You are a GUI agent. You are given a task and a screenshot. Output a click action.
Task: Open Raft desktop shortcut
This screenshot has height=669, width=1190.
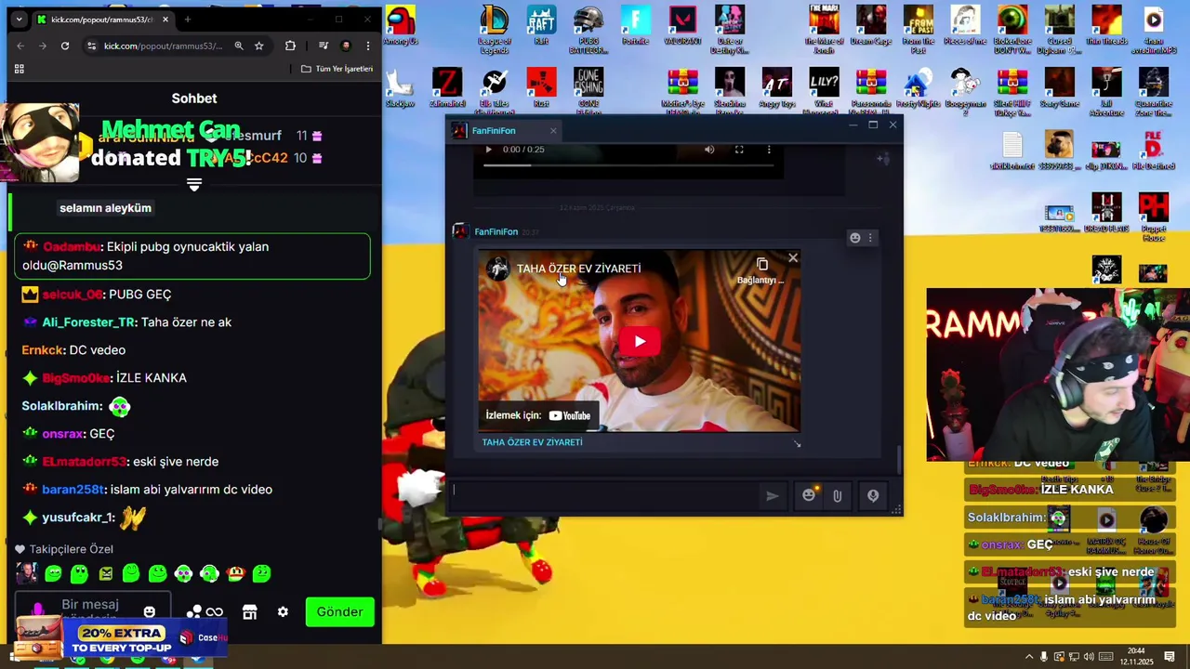click(x=541, y=26)
